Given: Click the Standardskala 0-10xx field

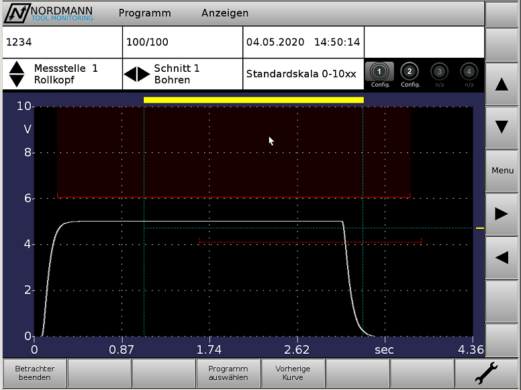Looking at the screenshot, I should point(301,74).
